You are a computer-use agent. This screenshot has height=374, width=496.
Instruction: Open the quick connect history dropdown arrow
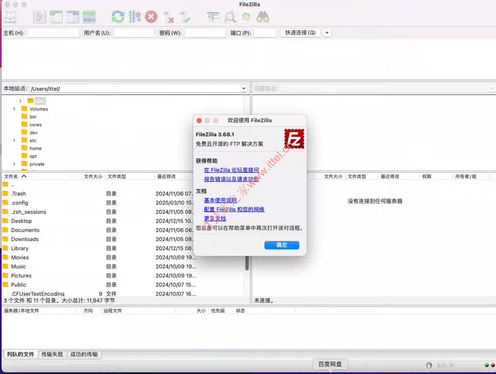327,33
